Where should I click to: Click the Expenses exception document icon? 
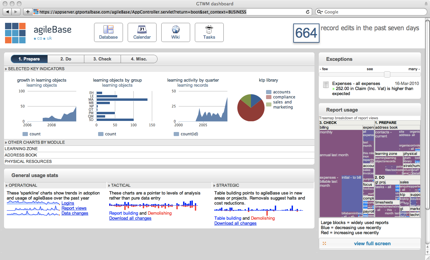[326, 85]
